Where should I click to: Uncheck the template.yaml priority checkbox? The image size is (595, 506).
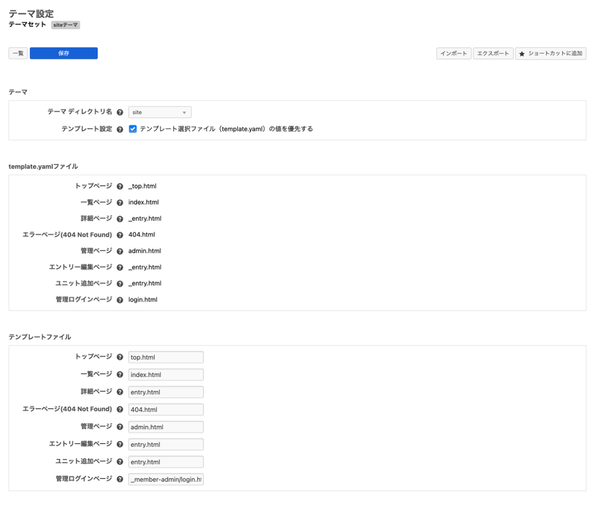click(133, 129)
